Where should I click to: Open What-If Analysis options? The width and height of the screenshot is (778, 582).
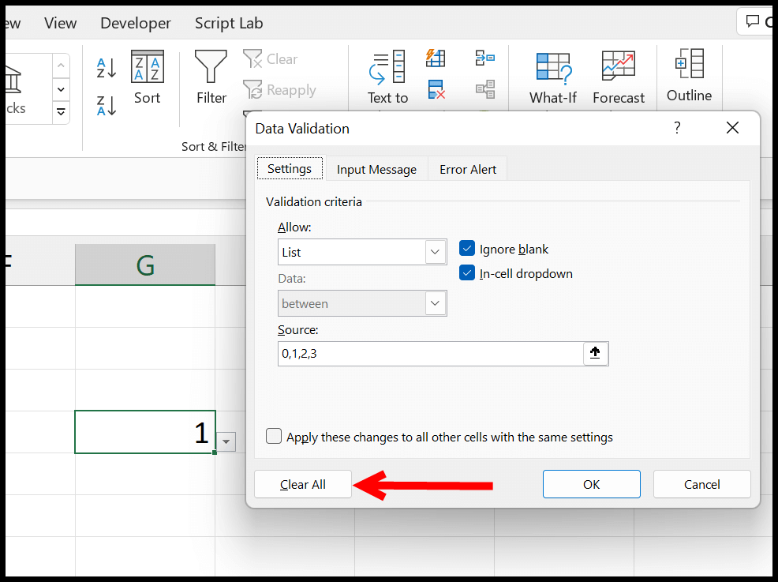point(552,77)
